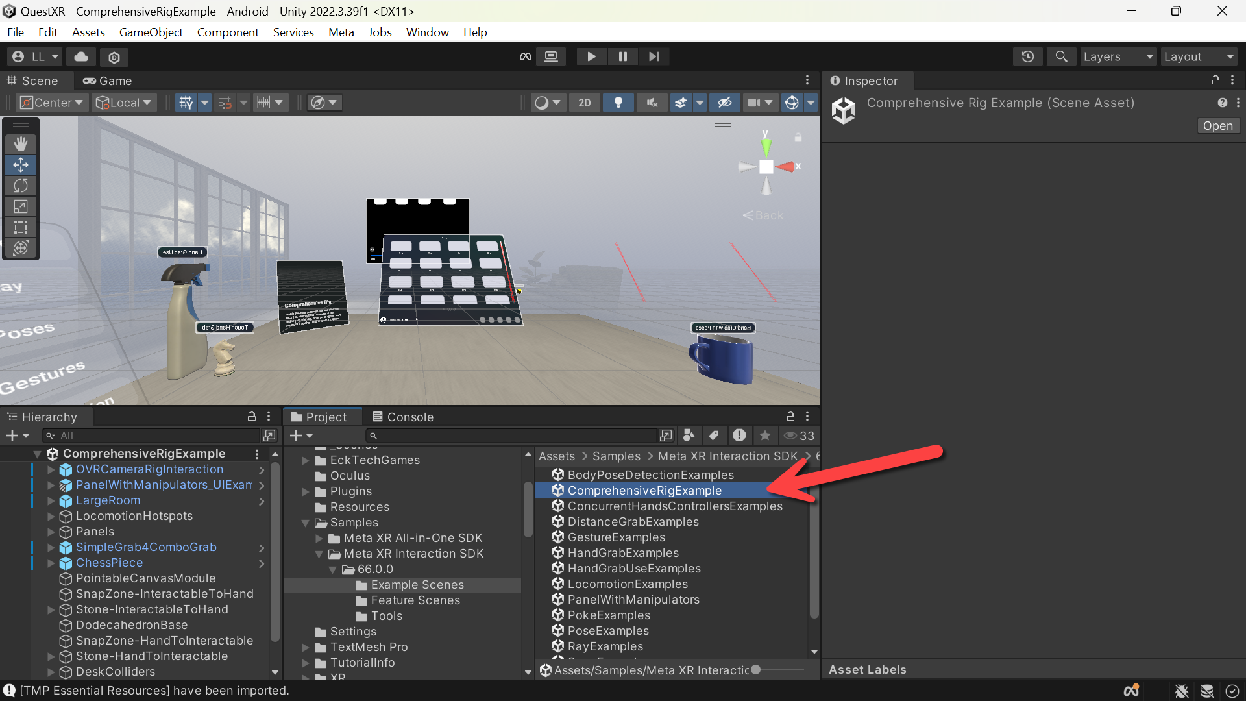Select the Rotate tool
The height and width of the screenshot is (701, 1246).
click(x=21, y=186)
